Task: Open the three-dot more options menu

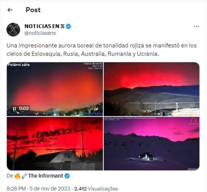Action: (x=196, y=26)
